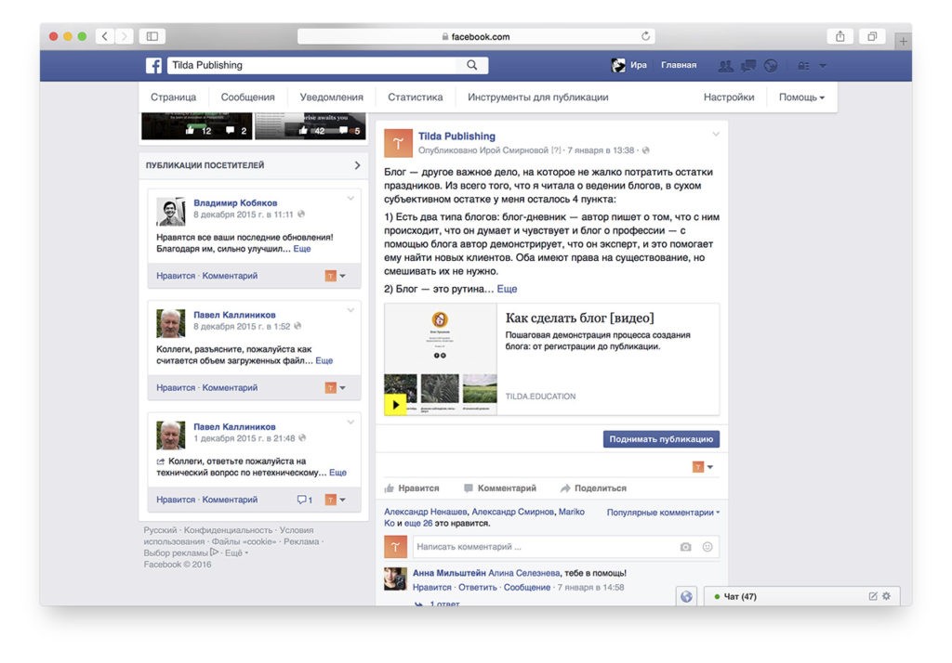Open options chevron on the Tilda Publishing post
The width and height of the screenshot is (952, 663).
click(x=716, y=134)
